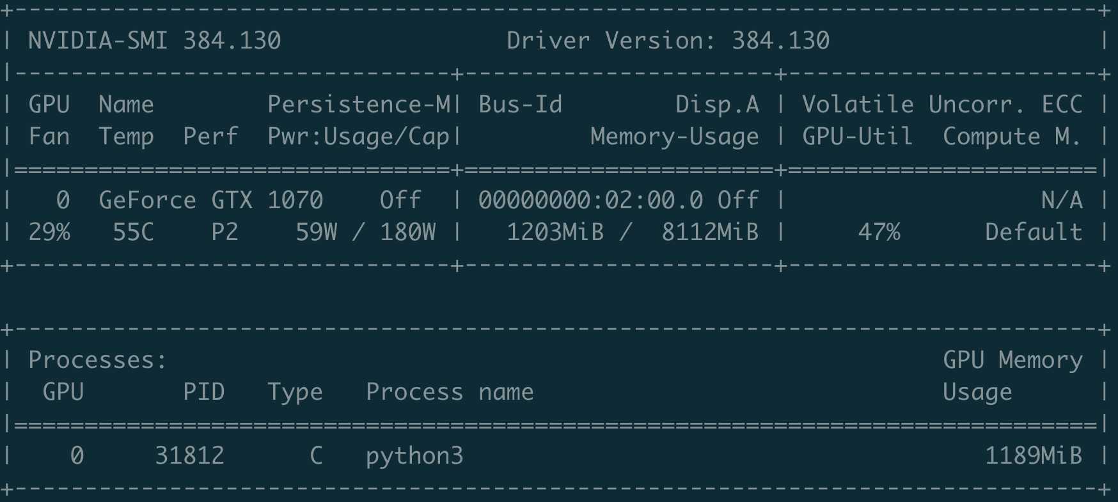The height and width of the screenshot is (502, 1118).
Task: Click the NVIDIA-SMI 384.130 text
Action: (x=154, y=41)
